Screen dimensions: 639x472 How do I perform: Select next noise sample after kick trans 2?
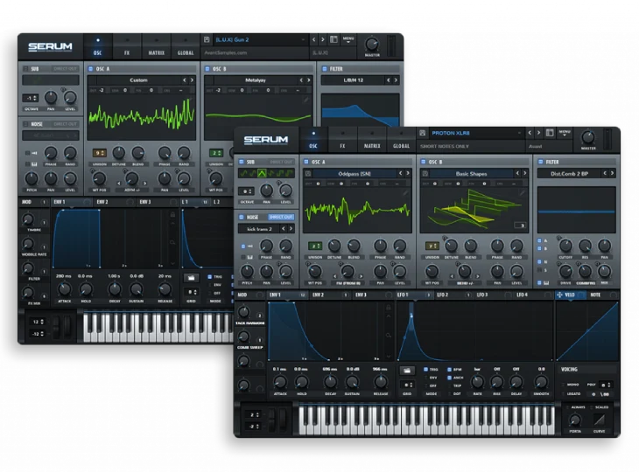click(291, 229)
